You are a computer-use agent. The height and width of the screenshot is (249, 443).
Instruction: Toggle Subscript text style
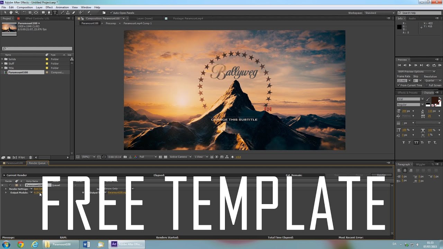[435, 142]
